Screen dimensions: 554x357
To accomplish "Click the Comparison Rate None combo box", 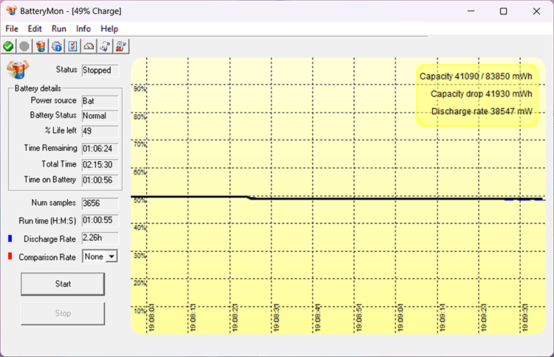I will [100, 257].
